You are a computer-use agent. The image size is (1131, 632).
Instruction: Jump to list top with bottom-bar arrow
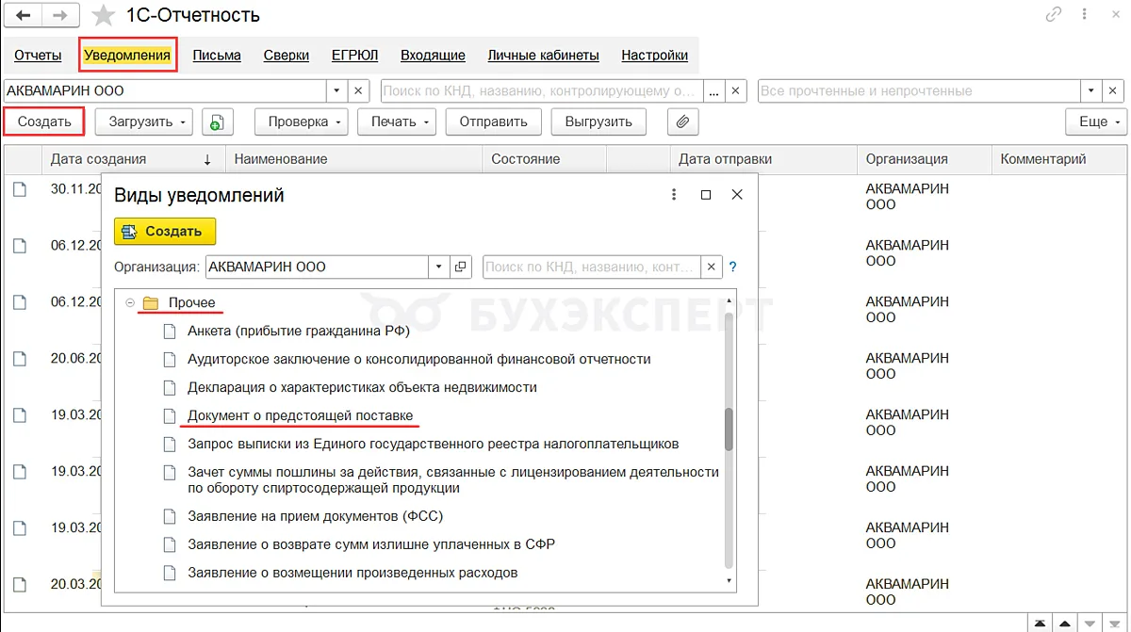[x=1040, y=624]
